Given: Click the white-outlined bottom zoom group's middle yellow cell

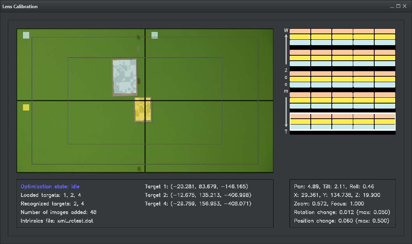Looking at the screenshot, I should point(342,121).
